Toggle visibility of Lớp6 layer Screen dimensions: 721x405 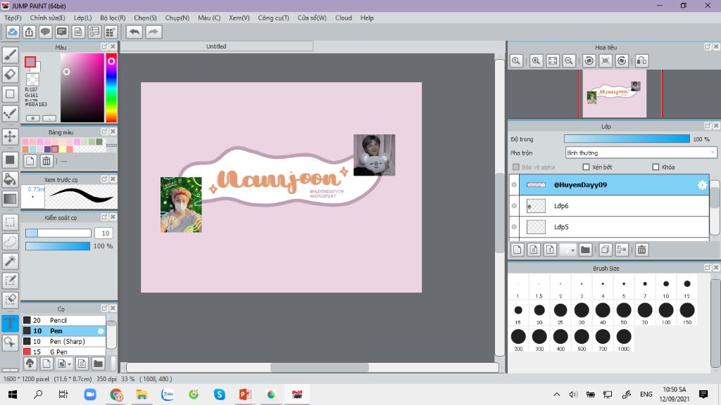click(515, 206)
